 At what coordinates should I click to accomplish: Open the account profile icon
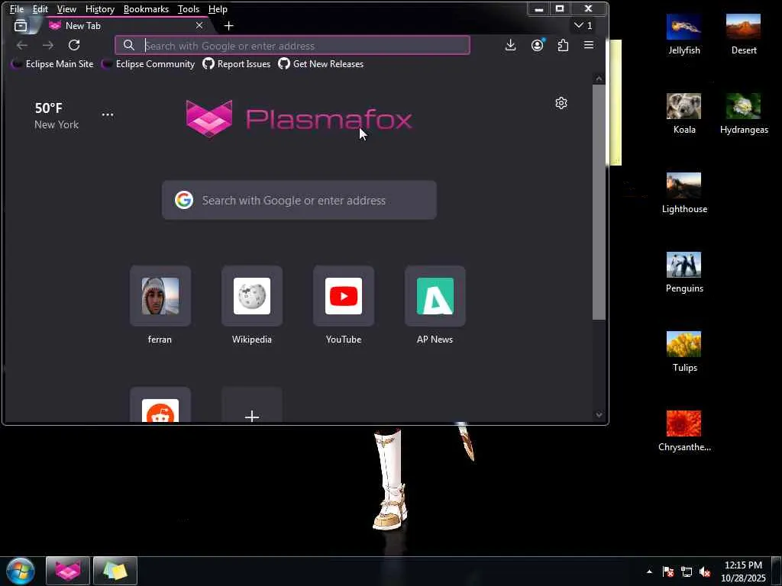tap(537, 45)
